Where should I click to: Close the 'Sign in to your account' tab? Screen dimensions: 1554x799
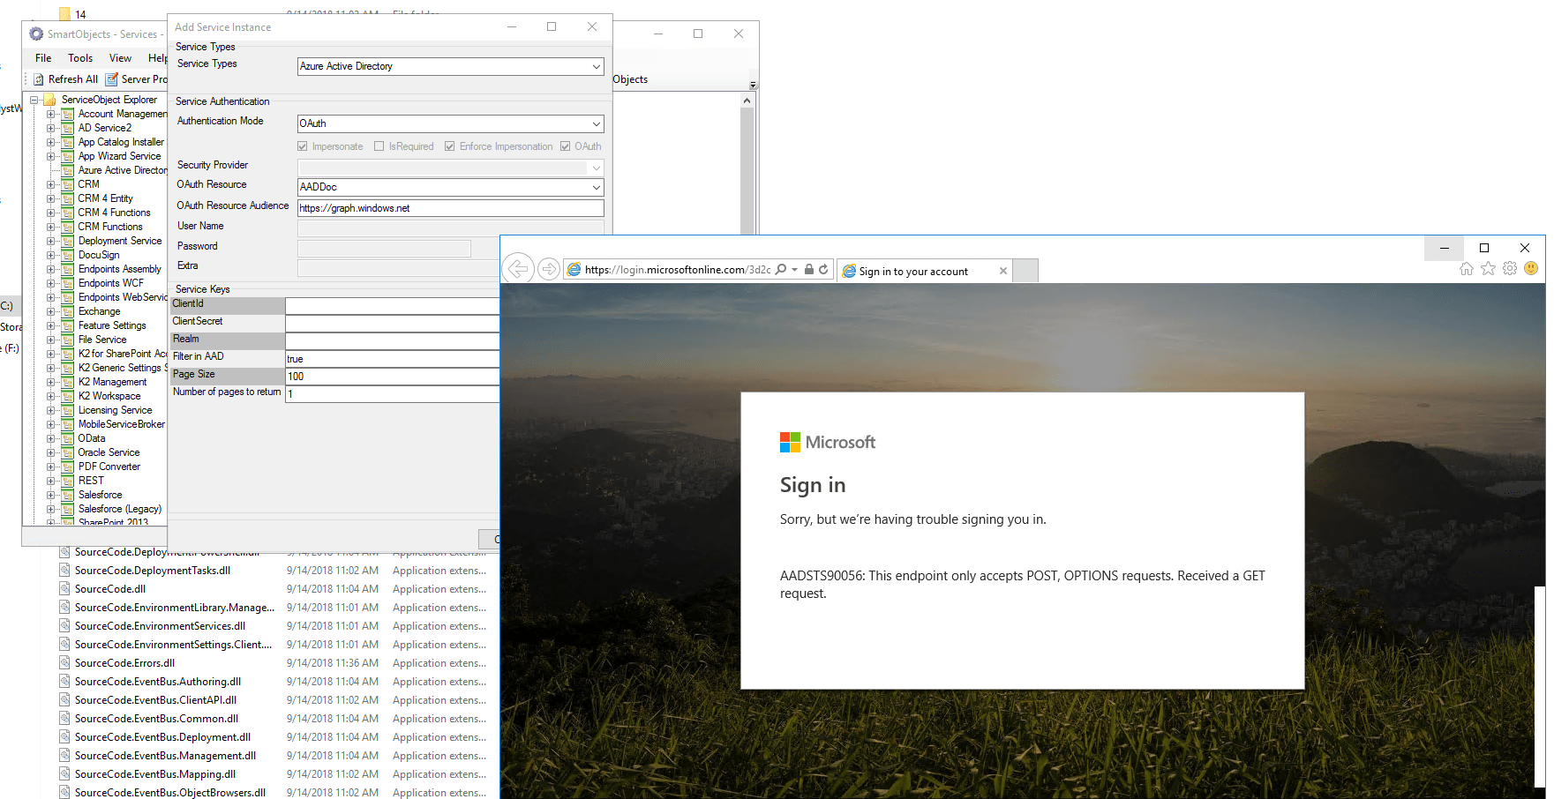[x=1002, y=271]
